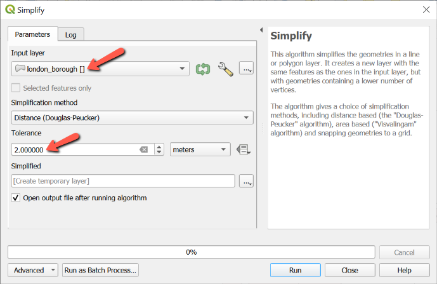This screenshot has height=284, width=437.
Task: Change the meters unit dropdown
Action: (x=200, y=150)
